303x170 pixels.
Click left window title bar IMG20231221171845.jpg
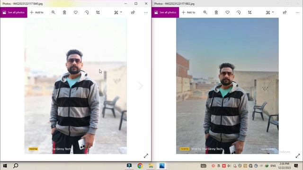(23, 4)
